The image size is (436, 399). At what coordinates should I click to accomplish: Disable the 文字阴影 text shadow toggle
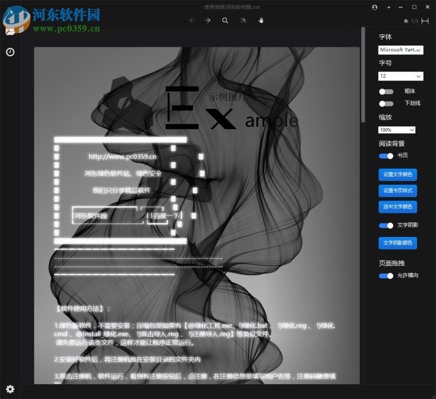pyautogui.click(x=386, y=225)
